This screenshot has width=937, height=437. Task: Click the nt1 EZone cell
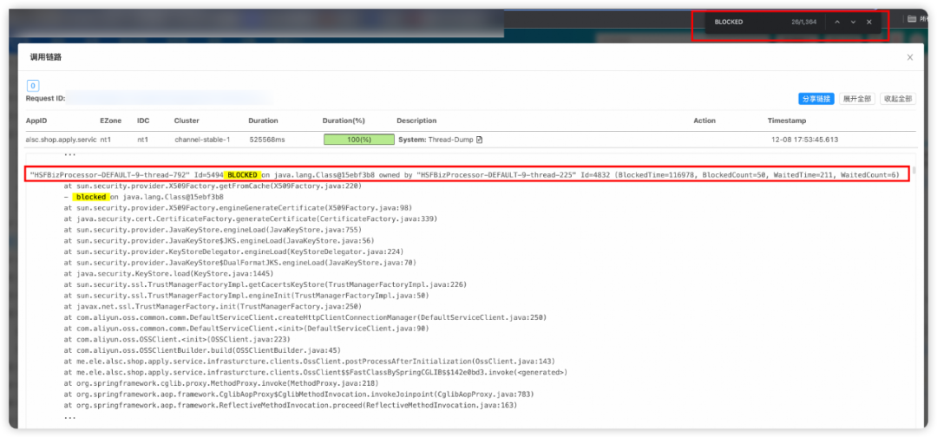tap(105, 140)
